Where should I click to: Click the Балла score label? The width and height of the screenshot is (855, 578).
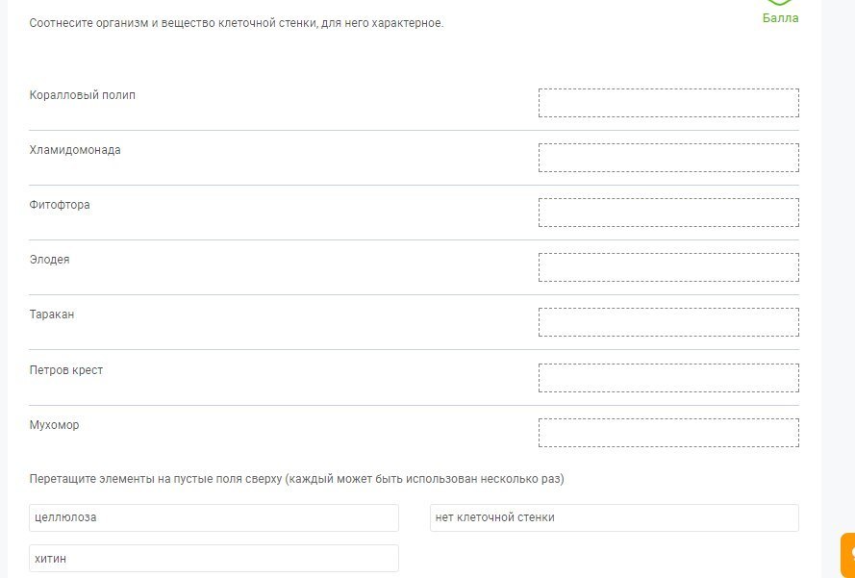point(780,18)
